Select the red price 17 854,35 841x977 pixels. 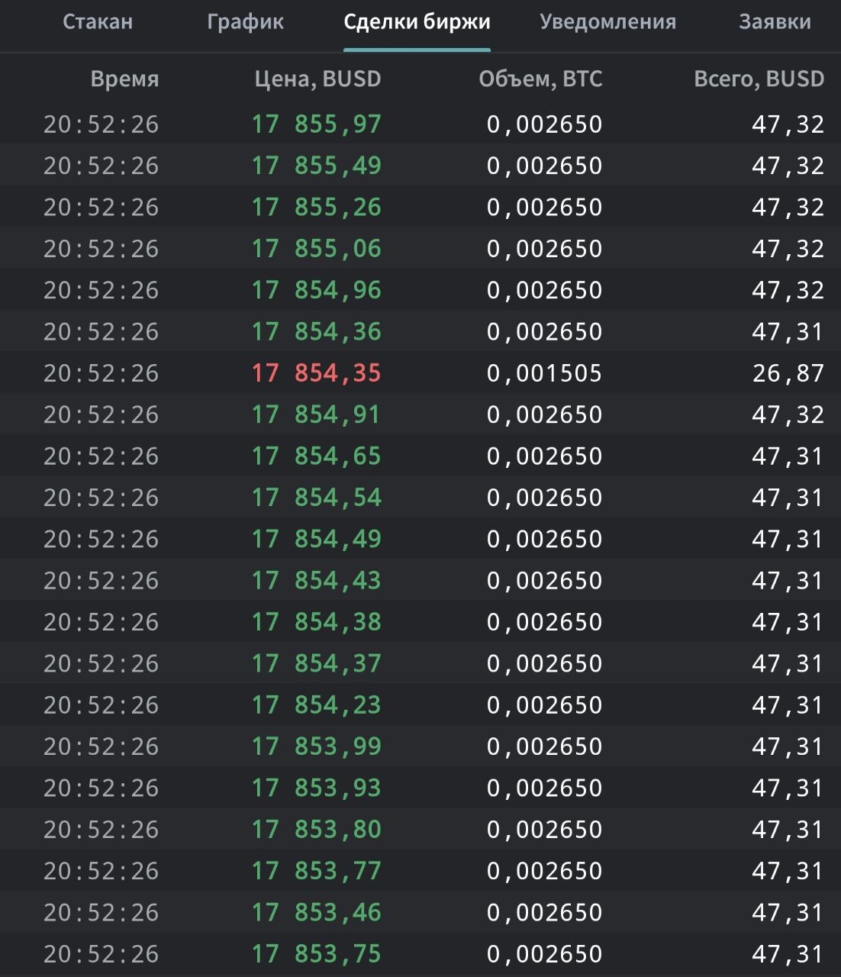click(317, 373)
